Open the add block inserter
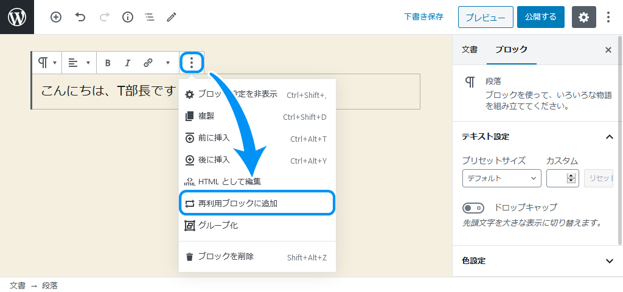This screenshot has width=623, height=292. 56,17
